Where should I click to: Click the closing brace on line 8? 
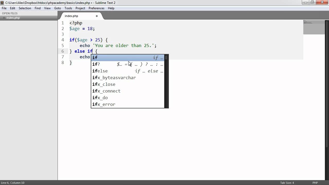pyautogui.click(x=71, y=62)
